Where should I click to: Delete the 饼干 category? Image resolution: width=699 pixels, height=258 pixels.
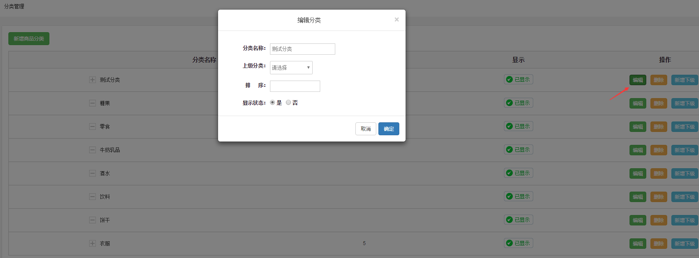click(659, 220)
